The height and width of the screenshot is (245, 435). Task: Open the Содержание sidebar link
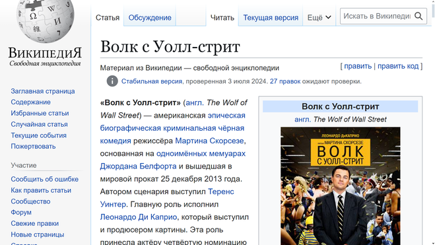pos(30,102)
